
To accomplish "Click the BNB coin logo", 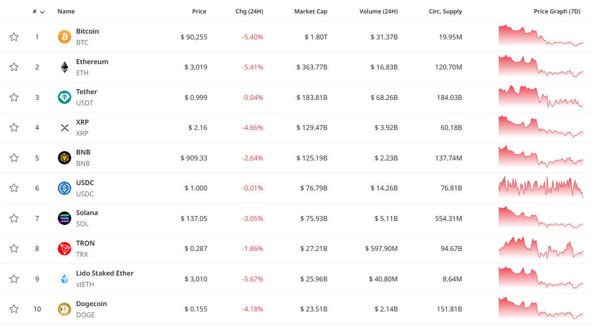I will pyautogui.click(x=65, y=158).
